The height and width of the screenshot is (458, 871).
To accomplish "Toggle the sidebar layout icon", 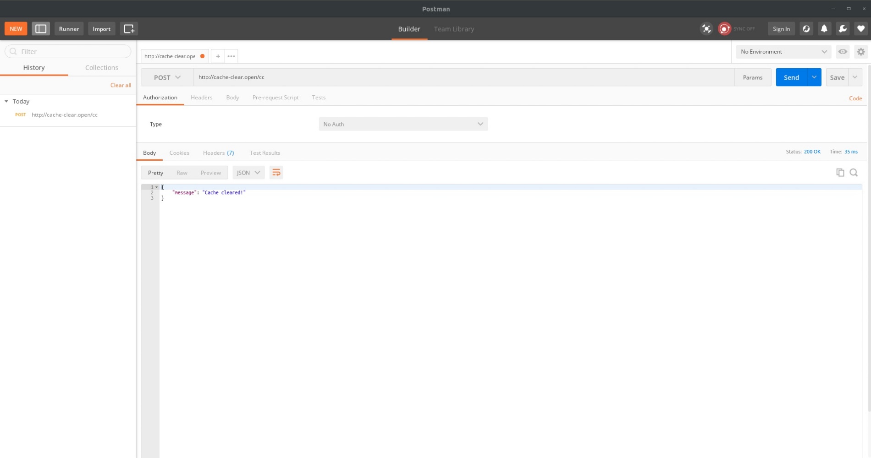I will pos(41,28).
